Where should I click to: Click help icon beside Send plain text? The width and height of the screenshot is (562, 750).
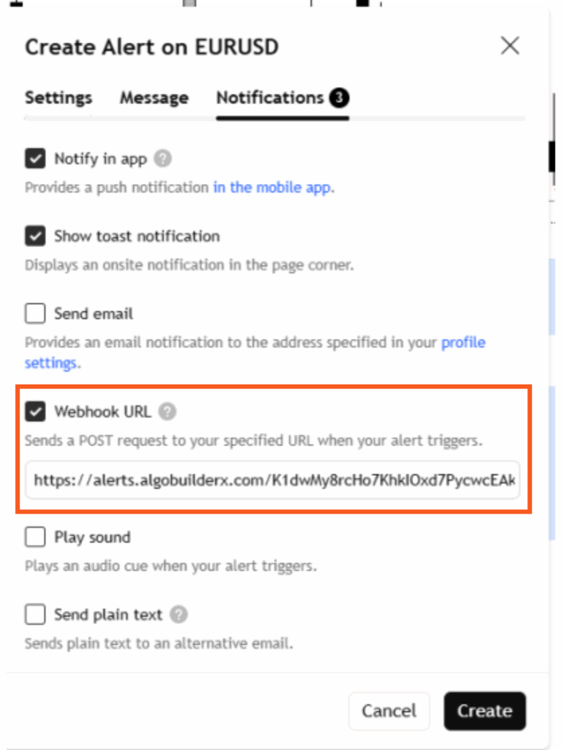(x=179, y=615)
